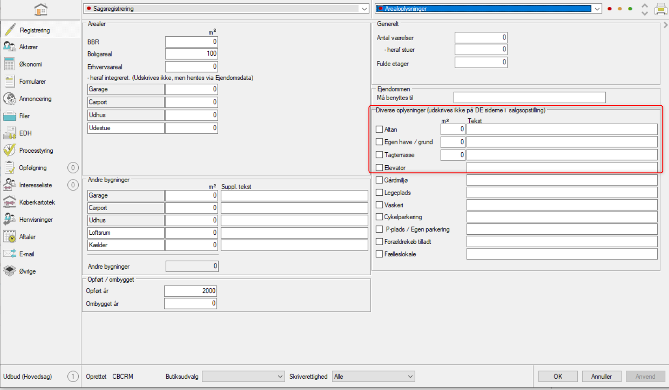
Task: Expand the Sagsregistrering dropdown
Action: 364,9
